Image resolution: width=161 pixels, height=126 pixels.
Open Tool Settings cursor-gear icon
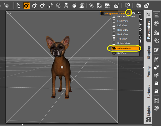pos(128,5)
